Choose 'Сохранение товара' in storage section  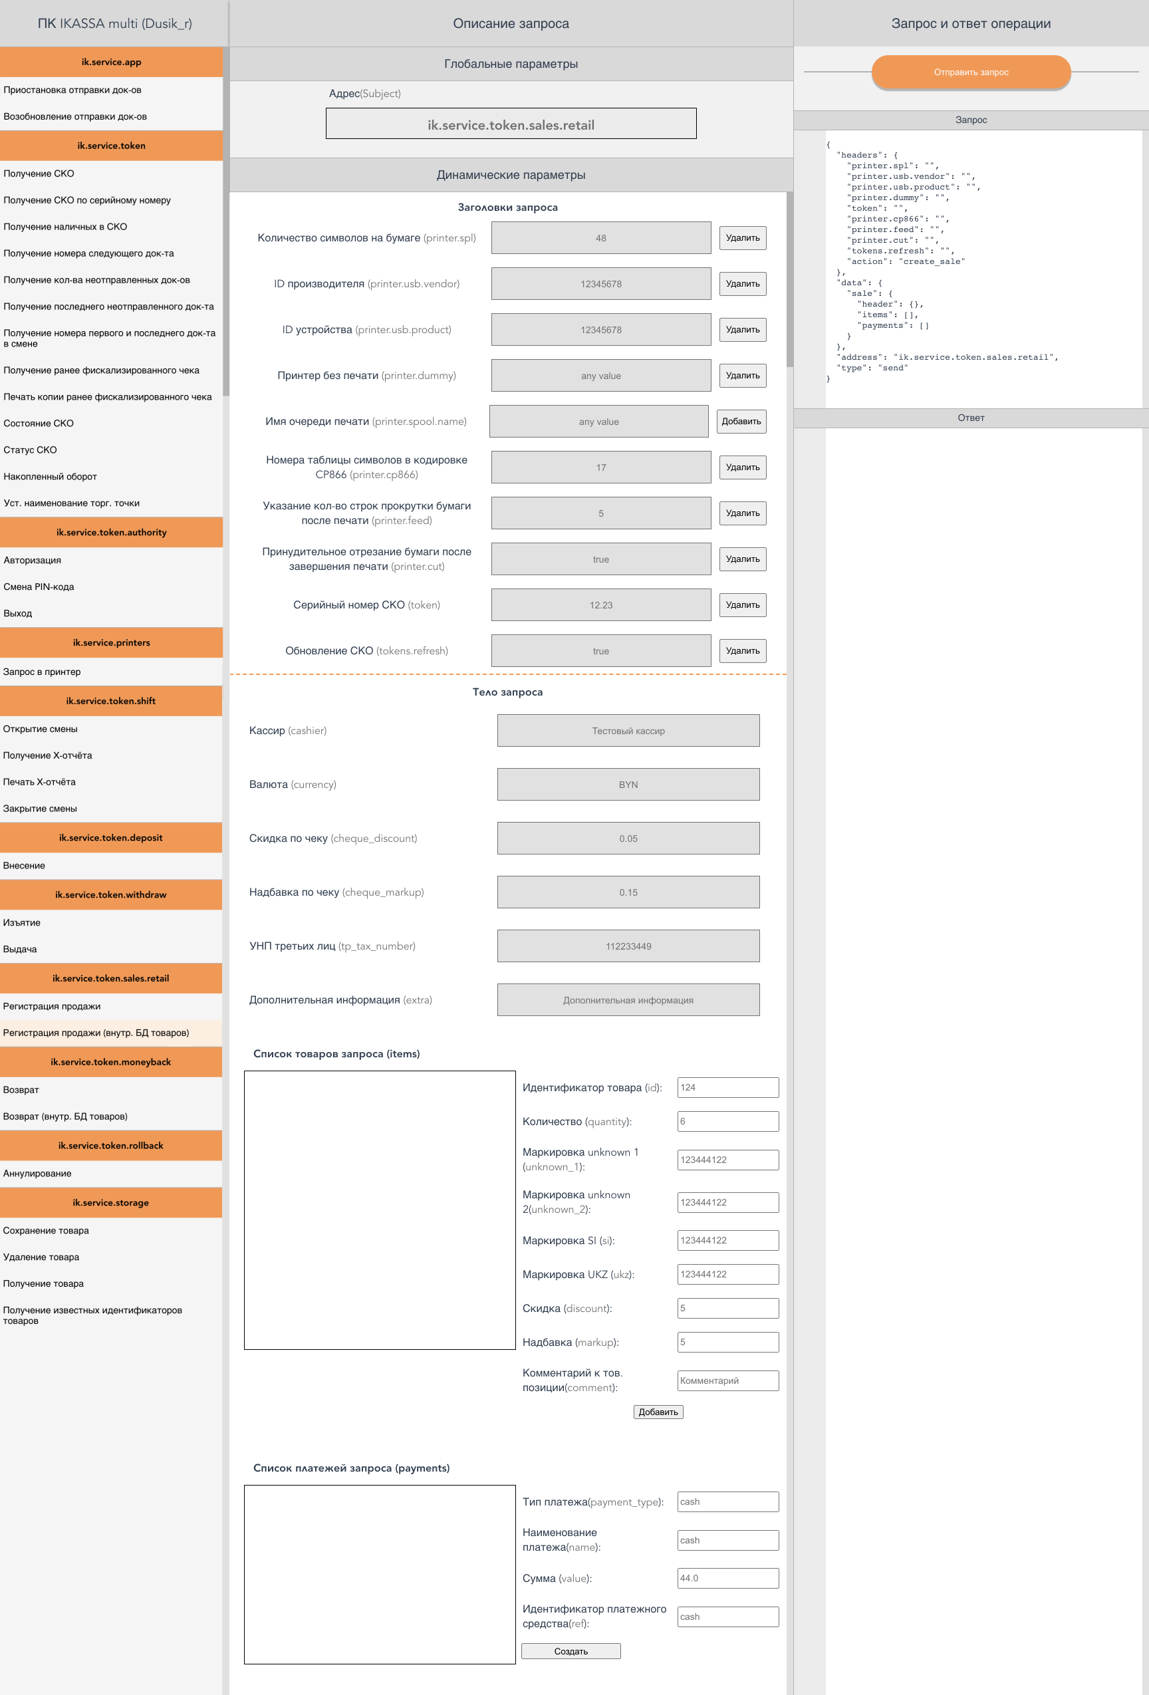coord(46,1230)
